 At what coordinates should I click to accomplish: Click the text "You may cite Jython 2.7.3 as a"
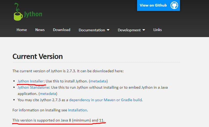point(43,100)
